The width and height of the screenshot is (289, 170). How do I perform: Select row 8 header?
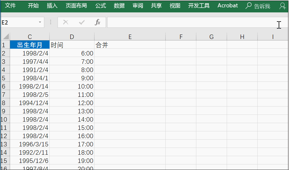(x=5, y=103)
